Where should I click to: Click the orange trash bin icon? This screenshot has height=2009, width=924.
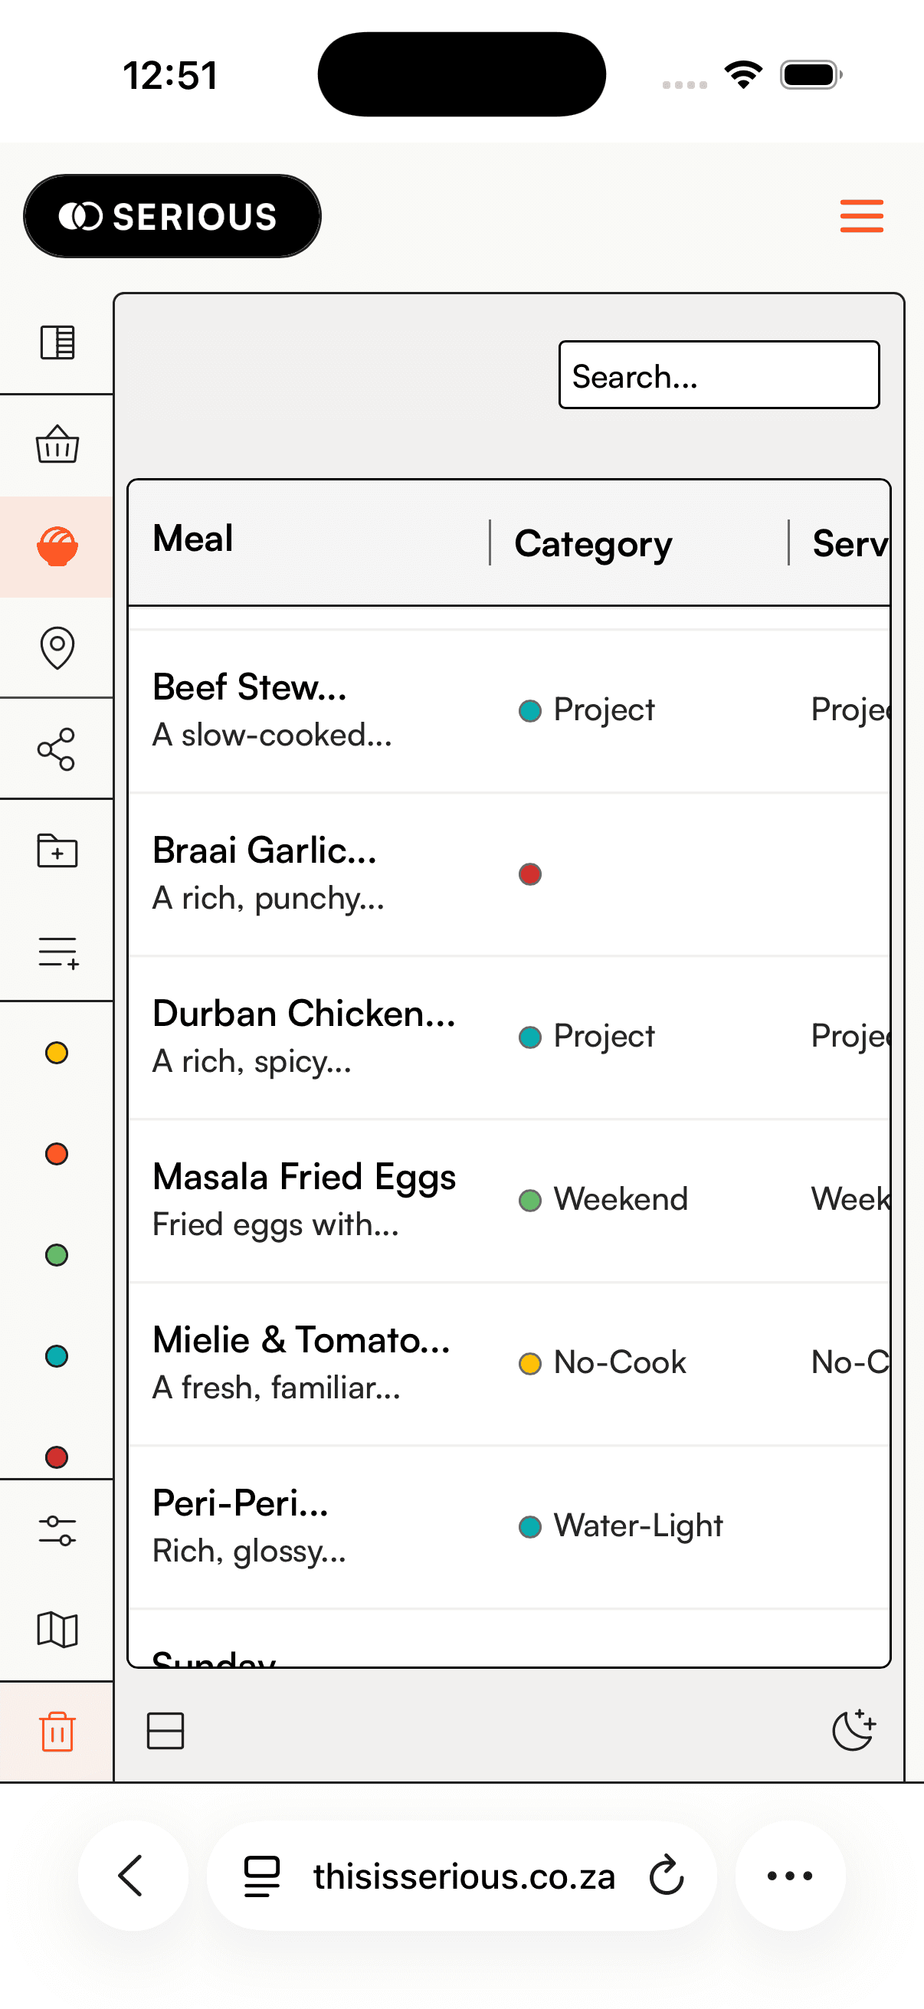coord(57,1732)
